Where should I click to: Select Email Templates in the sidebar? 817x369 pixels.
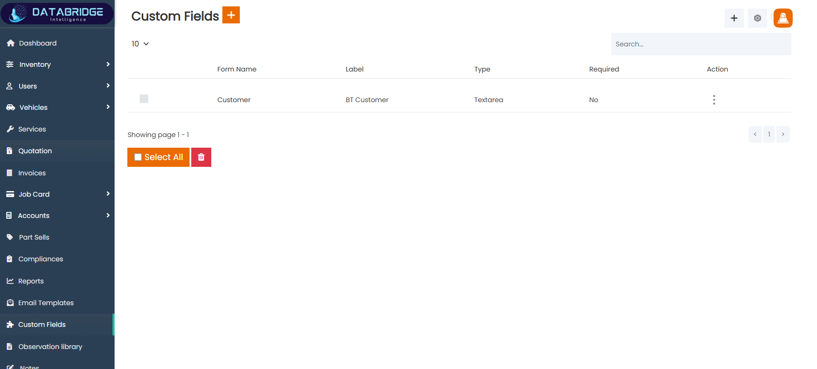pos(57,303)
